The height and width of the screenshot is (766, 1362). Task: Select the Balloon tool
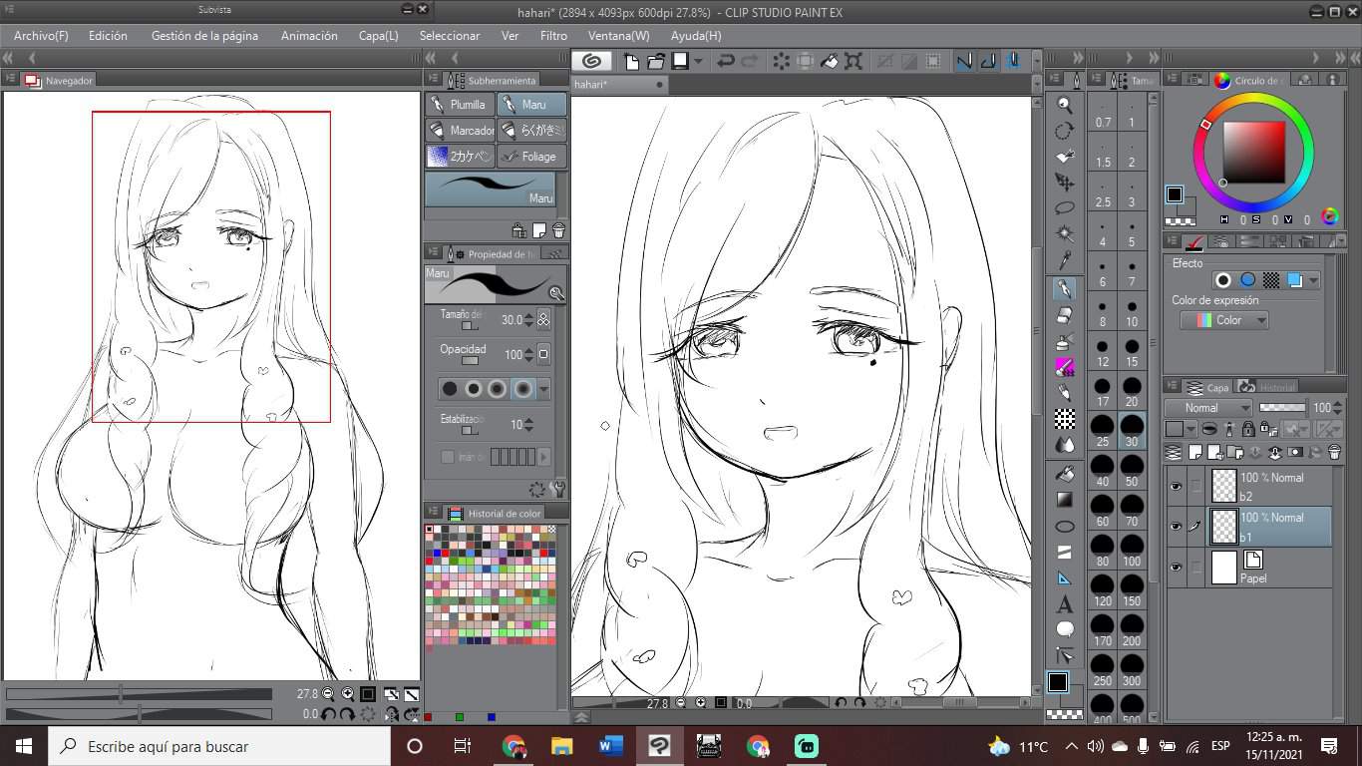pyautogui.click(x=1065, y=630)
